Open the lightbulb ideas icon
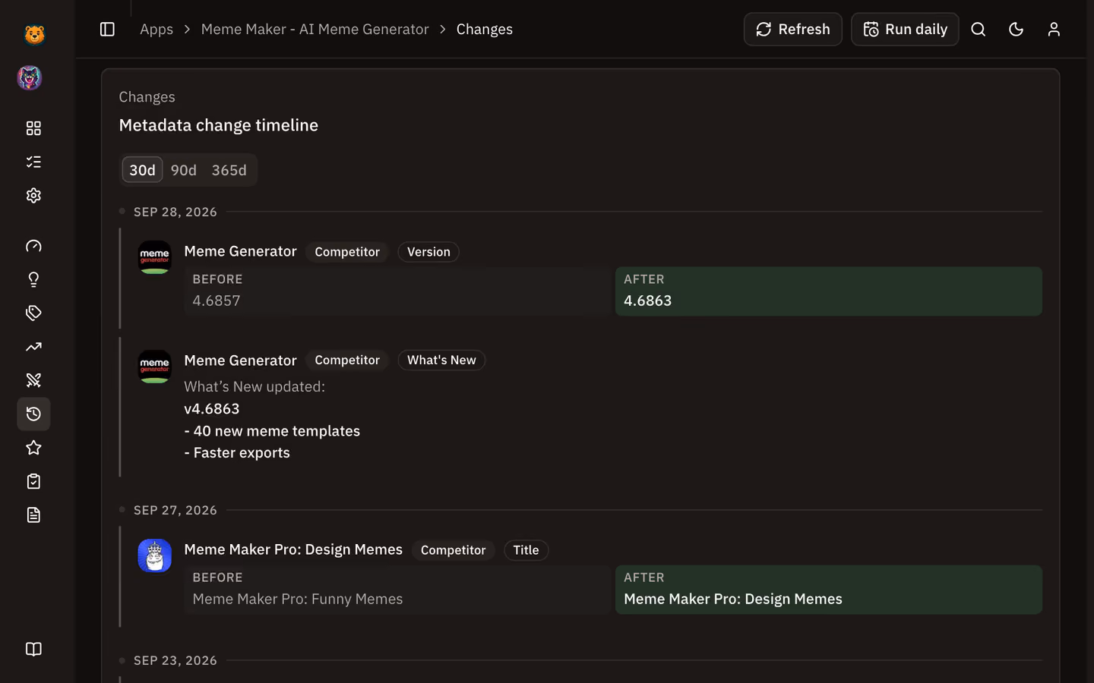Image resolution: width=1094 pixels, height=683 pixels. click(x=33, y=279)
